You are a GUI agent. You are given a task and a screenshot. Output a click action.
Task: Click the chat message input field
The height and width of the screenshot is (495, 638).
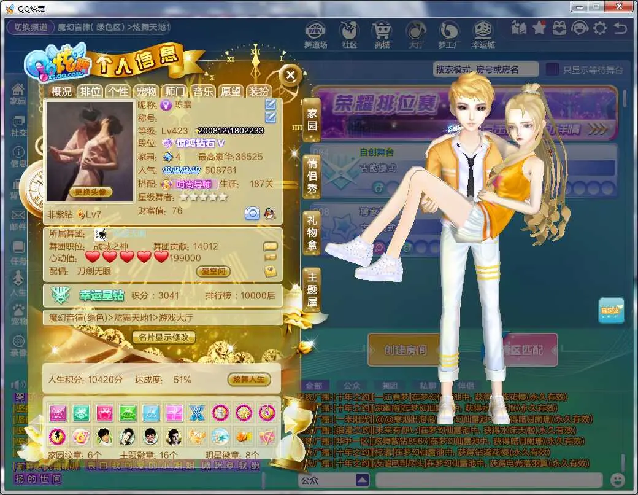[x=488, y=480]
